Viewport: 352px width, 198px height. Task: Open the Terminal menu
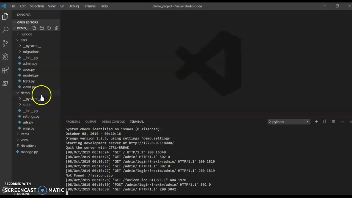[90, 6]
